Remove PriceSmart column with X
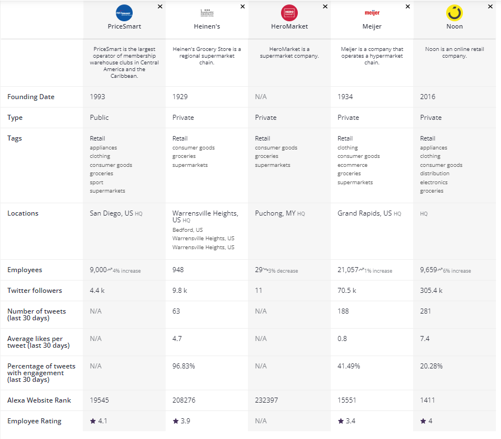This screenshot has width=501, height=439. coord(160,7)
